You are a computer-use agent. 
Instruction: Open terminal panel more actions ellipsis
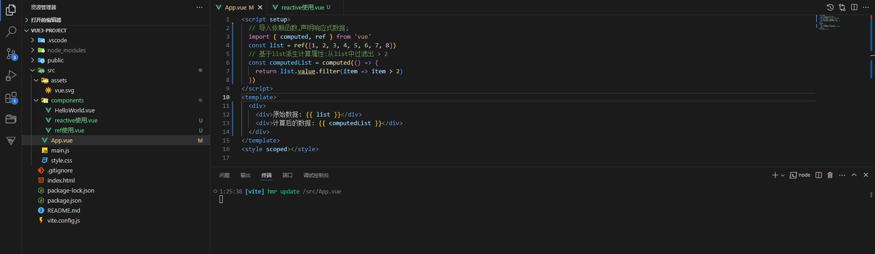842,175
